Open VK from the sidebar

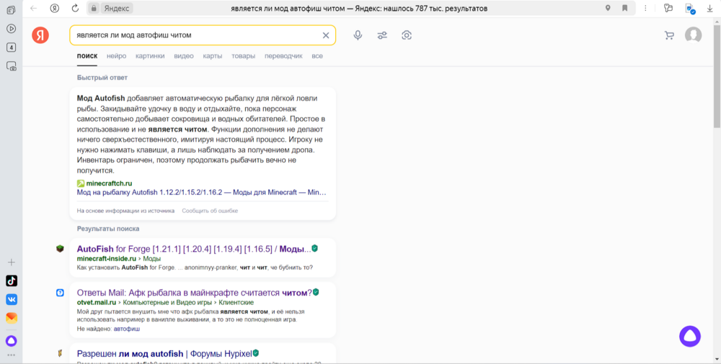coord(12,299)
